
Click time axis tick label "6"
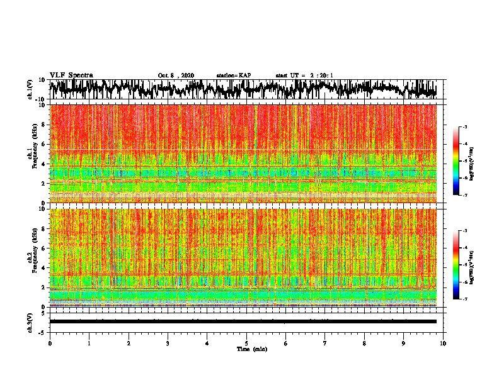[x=286, y=343]
